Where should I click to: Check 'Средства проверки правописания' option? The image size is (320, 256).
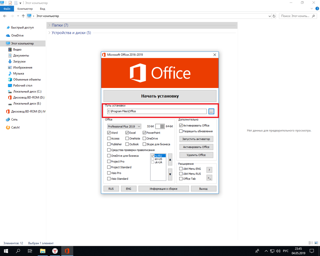tap(109, 150)
